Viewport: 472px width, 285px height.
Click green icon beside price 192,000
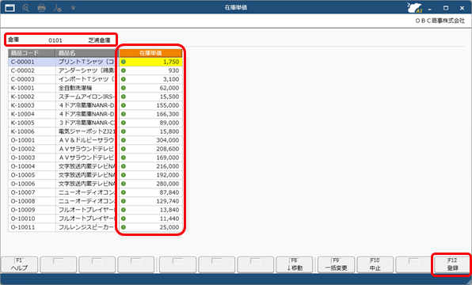coord(124,175)
